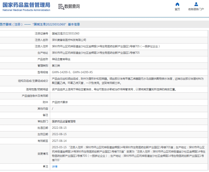Image resolution: width=209 pixels, height=172 pixels.
Task: Click the product structure description text
Action: [128, 81]
